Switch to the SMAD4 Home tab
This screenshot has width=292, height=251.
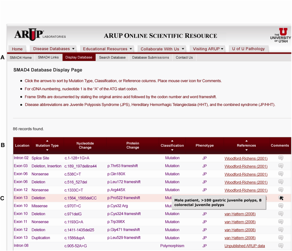click(21, 58)
